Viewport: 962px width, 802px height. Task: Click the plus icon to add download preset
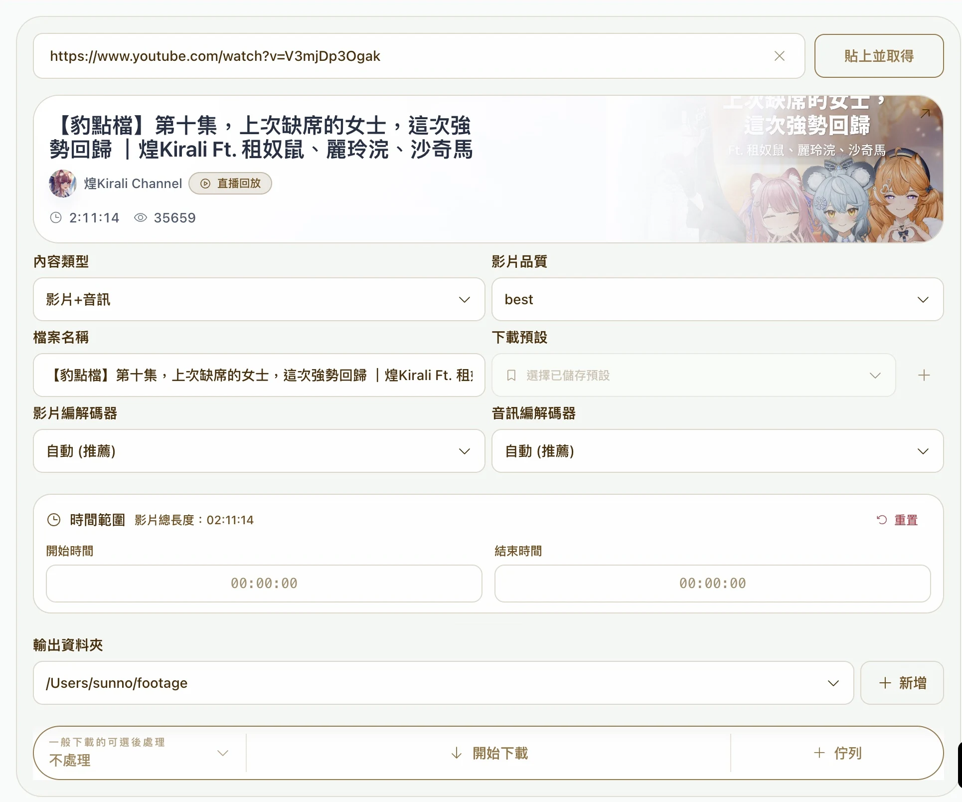point(924,375)
